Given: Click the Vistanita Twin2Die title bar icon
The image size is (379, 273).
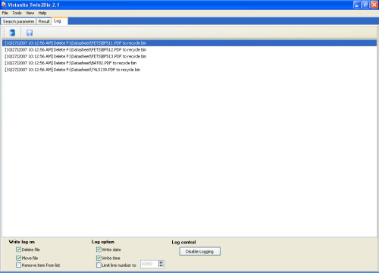Looking at the screenshot, I should tap(4, 5).
